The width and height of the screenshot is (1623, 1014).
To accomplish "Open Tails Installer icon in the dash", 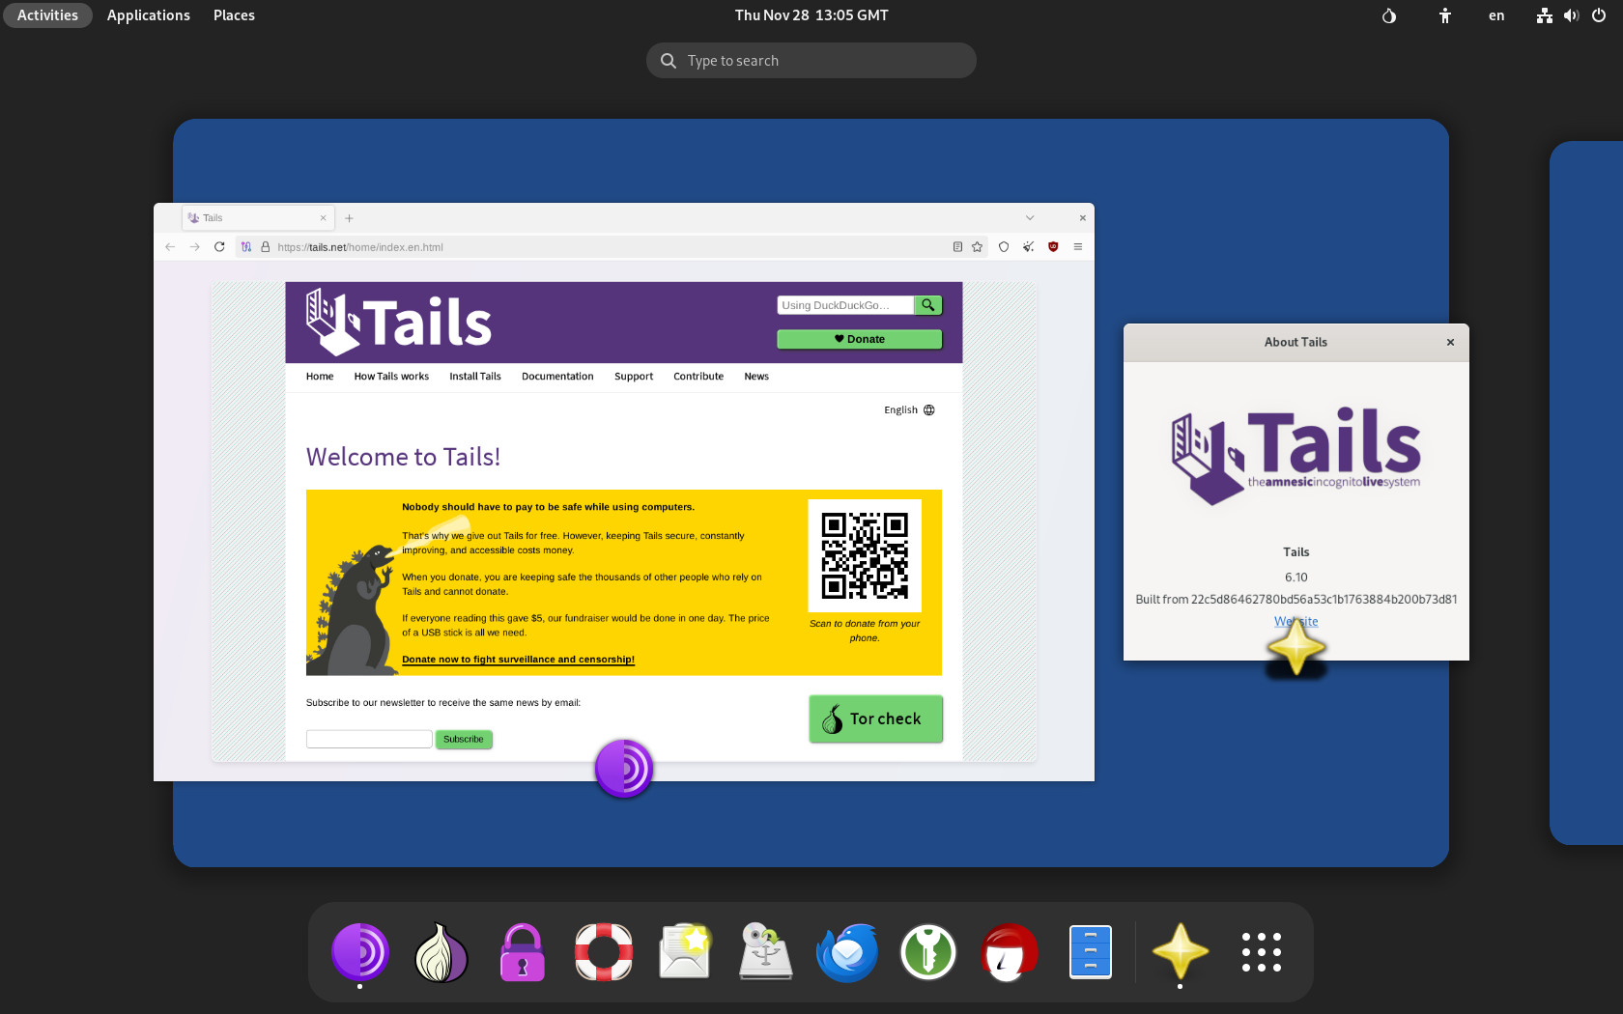I will tap(766, 952).
